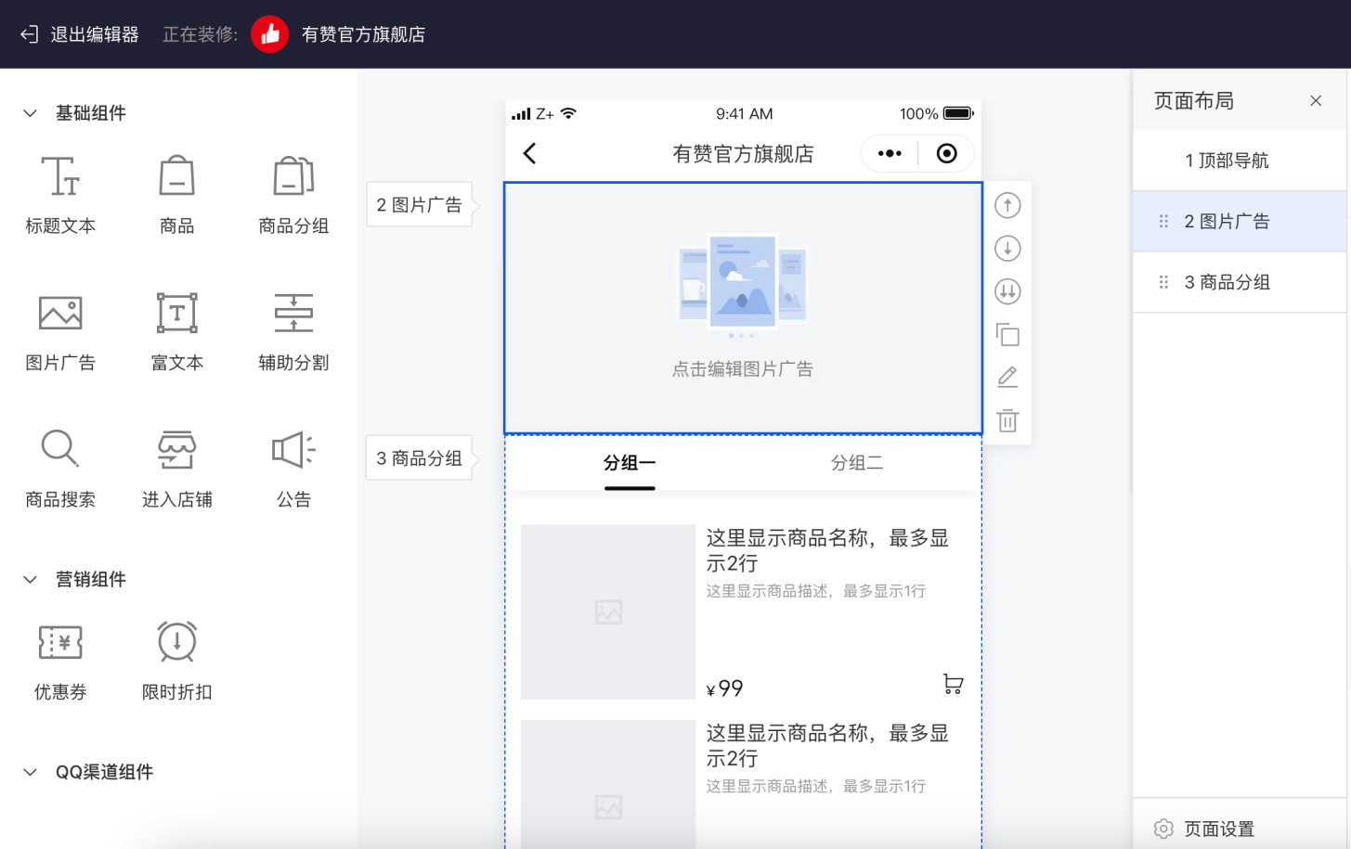Screen dimensions: 1351x849
Task: Move the selected component to bottom
Action: 1007,291
